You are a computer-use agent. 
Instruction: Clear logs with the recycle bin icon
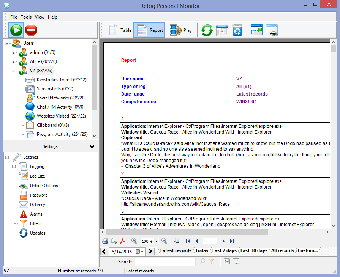coord(237,30)
